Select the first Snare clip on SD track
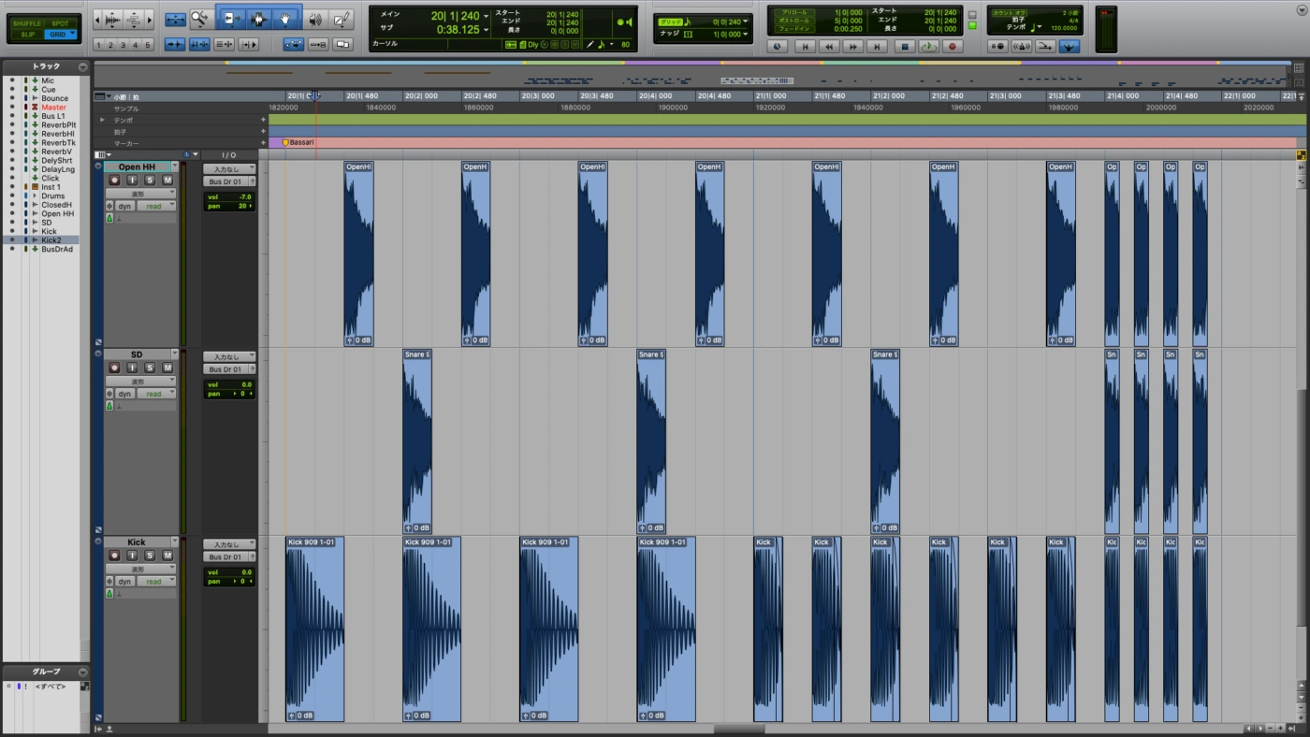This screenshot has width=1310, height=737. pyautogui.click(x=417, y=441)
